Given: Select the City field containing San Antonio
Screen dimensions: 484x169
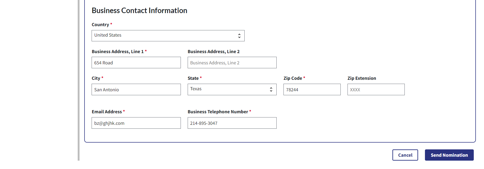Looking at the screenshot, I should tap(136, 90).
